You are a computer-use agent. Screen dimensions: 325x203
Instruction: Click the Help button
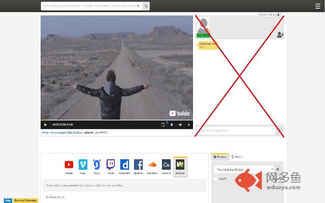(x=8, y=200)
